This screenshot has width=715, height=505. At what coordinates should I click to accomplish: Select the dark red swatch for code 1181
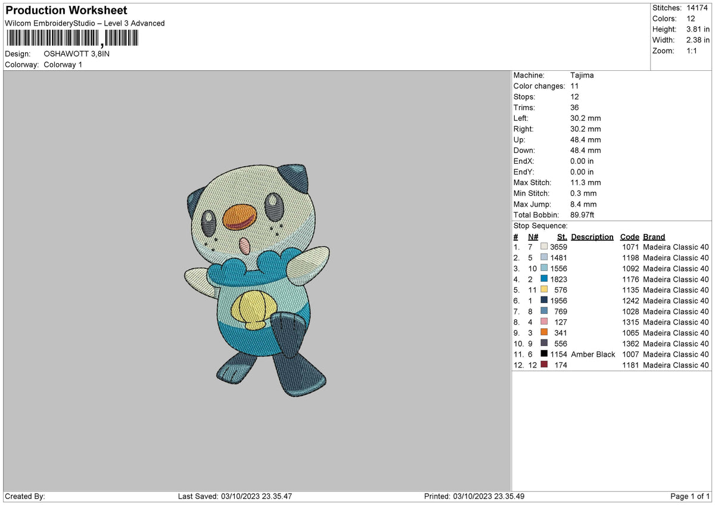pyautogui.click(x=544, y=364)
